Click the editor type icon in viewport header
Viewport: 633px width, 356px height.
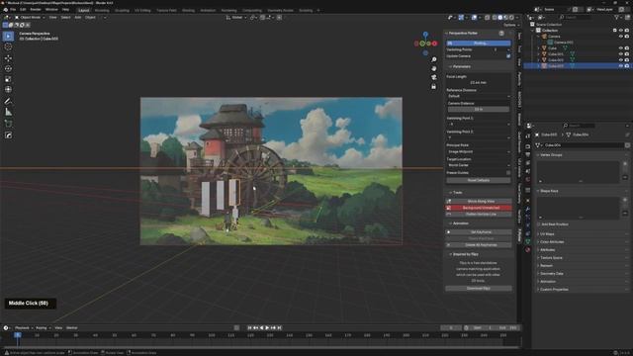[x=7, y=18]
